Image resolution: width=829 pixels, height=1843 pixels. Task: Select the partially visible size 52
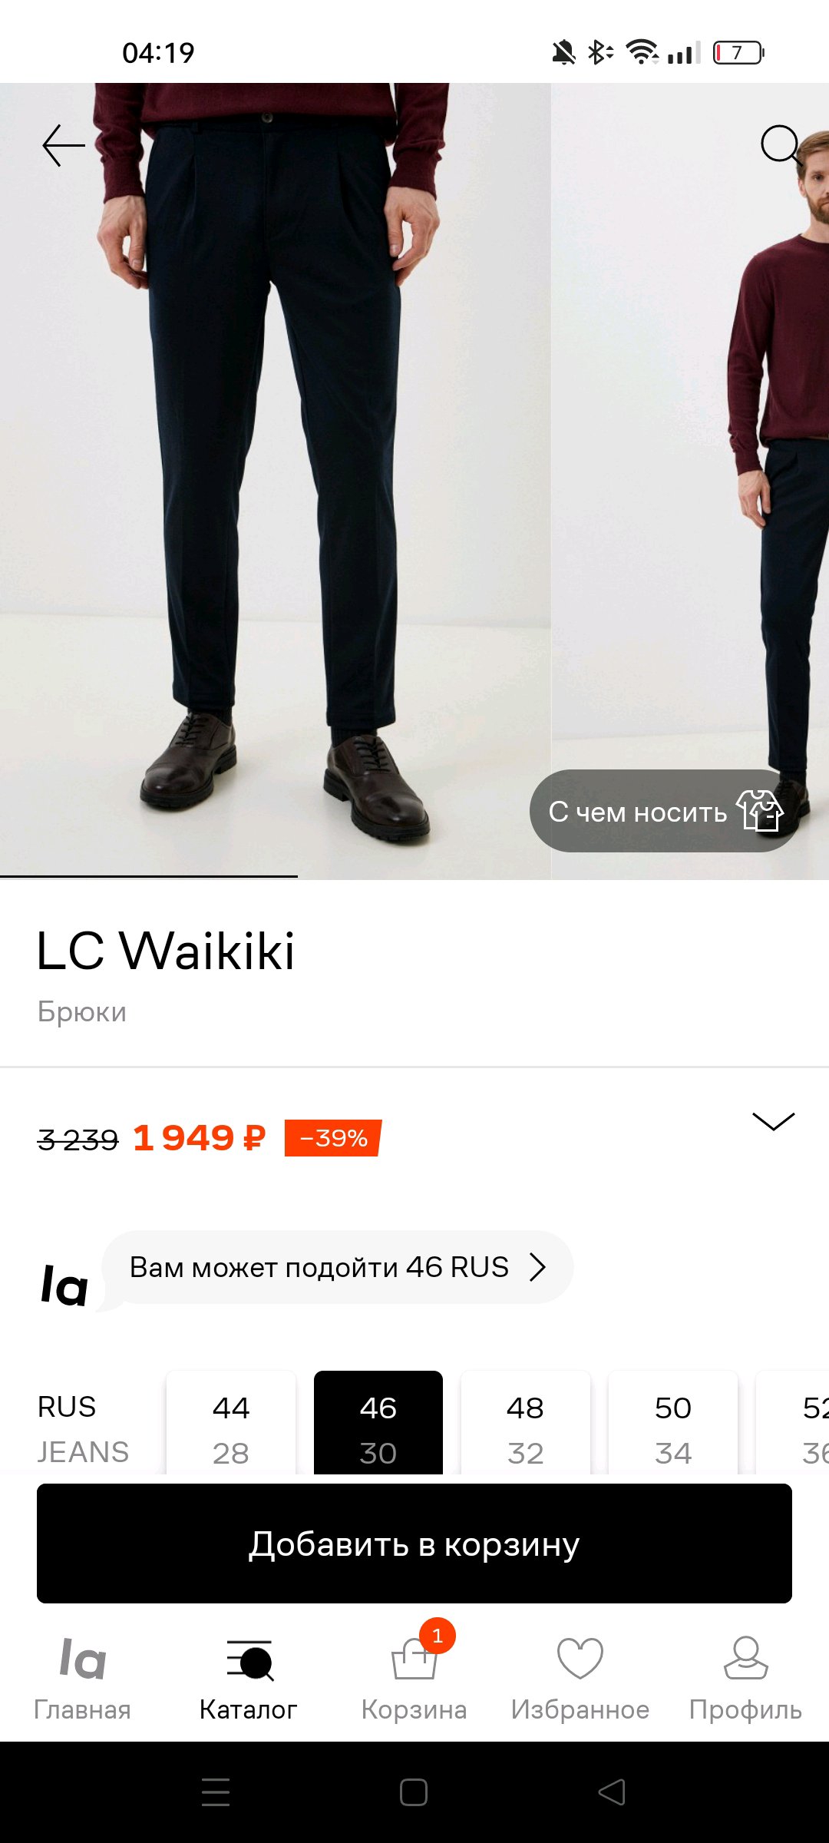[x=793, y=1423]
